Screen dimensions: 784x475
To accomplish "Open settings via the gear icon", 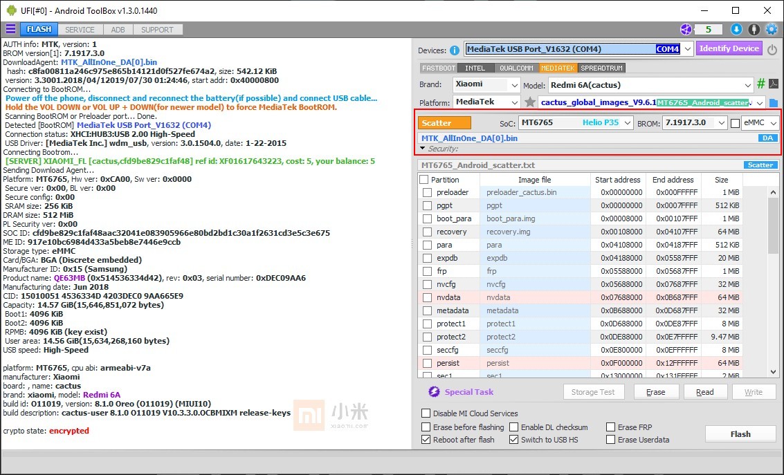I will point(772,30).
